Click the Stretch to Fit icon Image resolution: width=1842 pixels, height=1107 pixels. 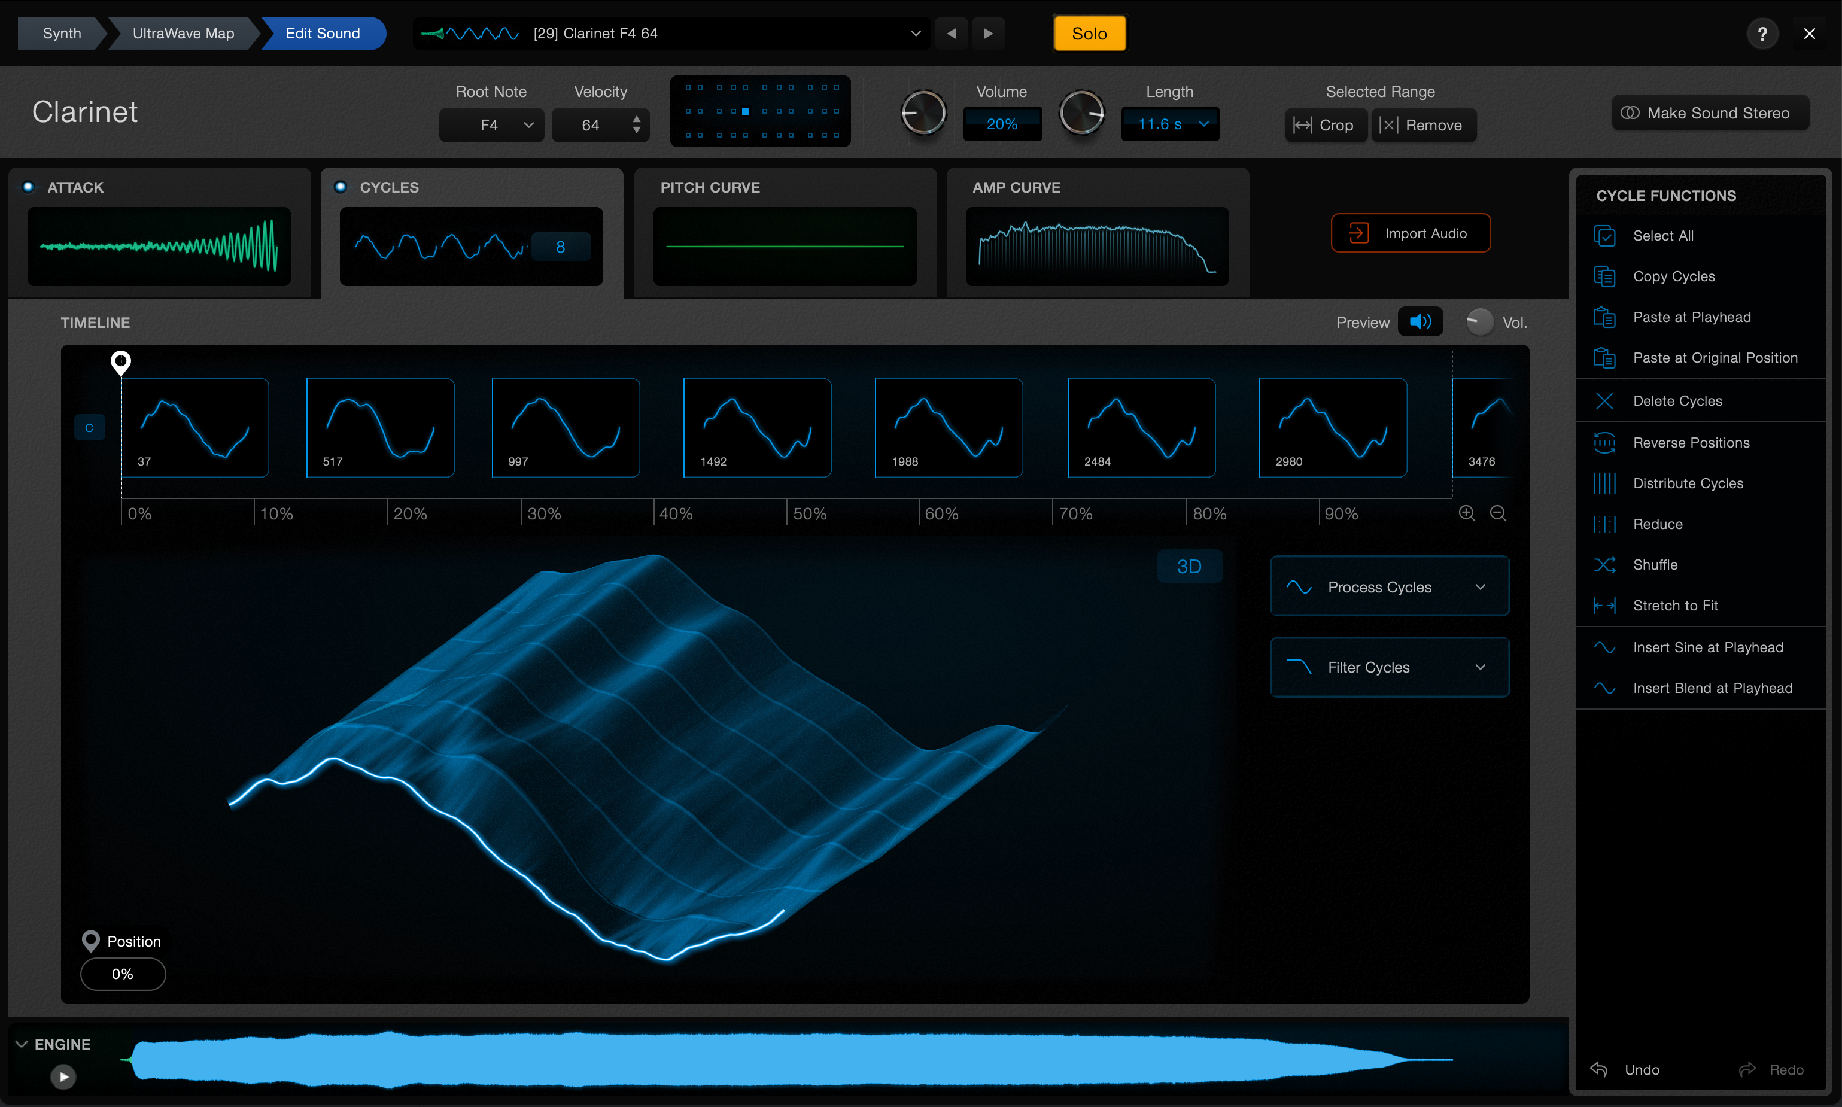click(1604, 605)
